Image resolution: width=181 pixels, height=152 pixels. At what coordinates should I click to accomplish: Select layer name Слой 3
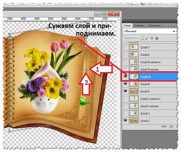click(x=145, y=114)
